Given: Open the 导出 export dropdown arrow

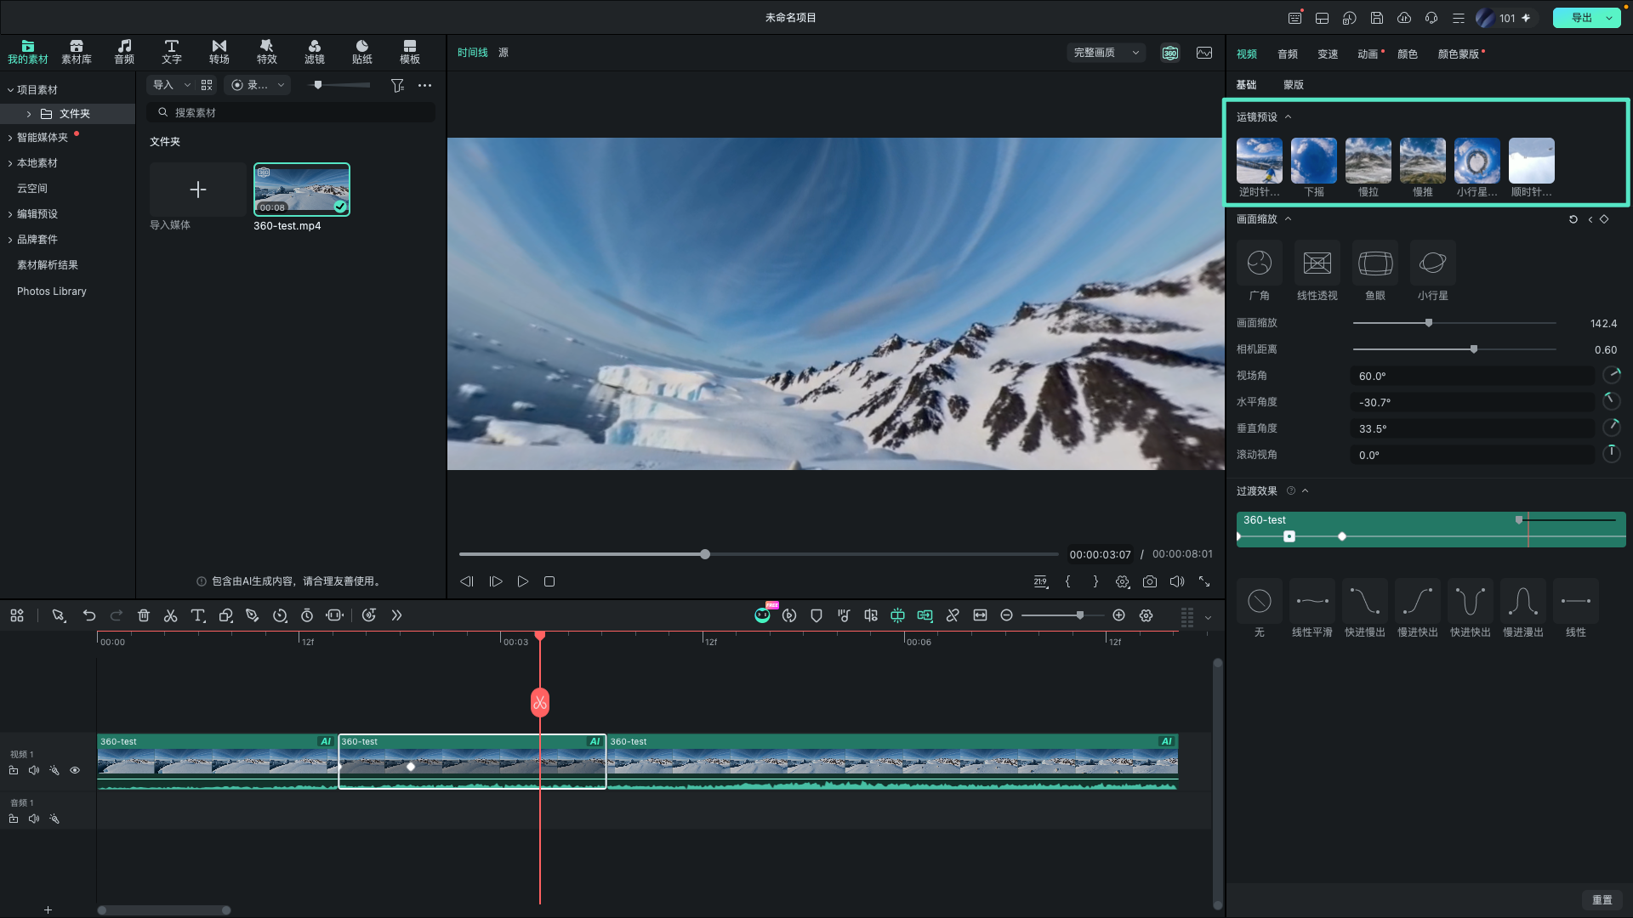Looking at the screenshot, I should 1609,18.
